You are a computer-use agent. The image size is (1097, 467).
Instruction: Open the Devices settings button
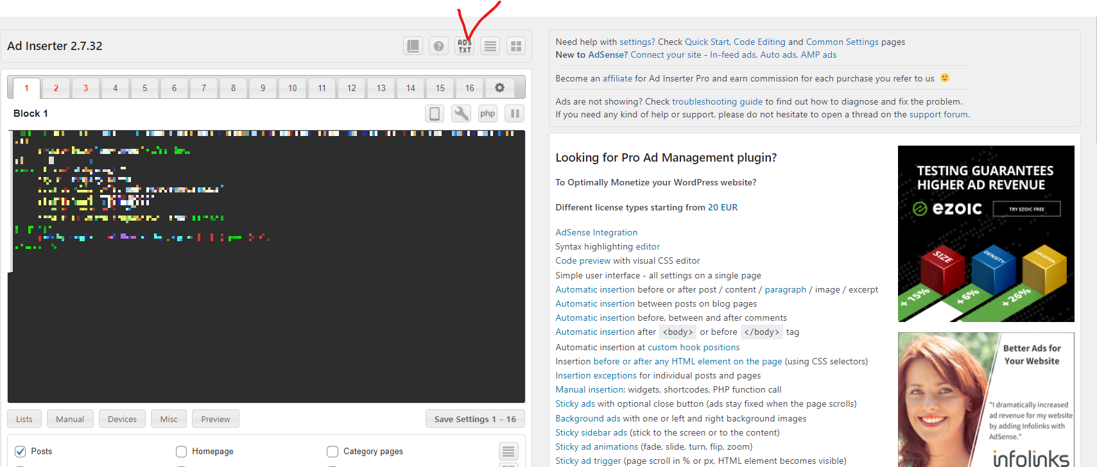pos(122,419)
